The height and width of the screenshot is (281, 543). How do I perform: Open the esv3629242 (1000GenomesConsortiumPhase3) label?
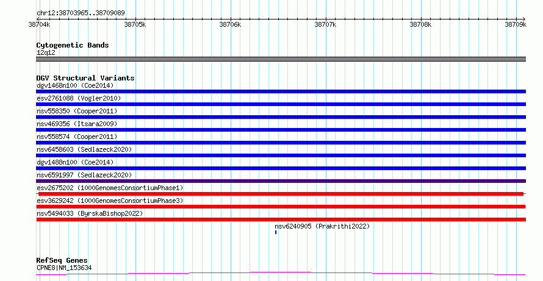pyautogui.click(x=110, y=201)
